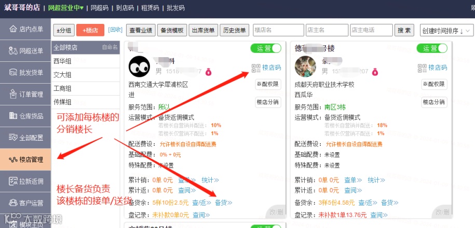Expand 网超营业中 status dropdown
Screen dimensions: 475x228
click(x=66, y=8)
